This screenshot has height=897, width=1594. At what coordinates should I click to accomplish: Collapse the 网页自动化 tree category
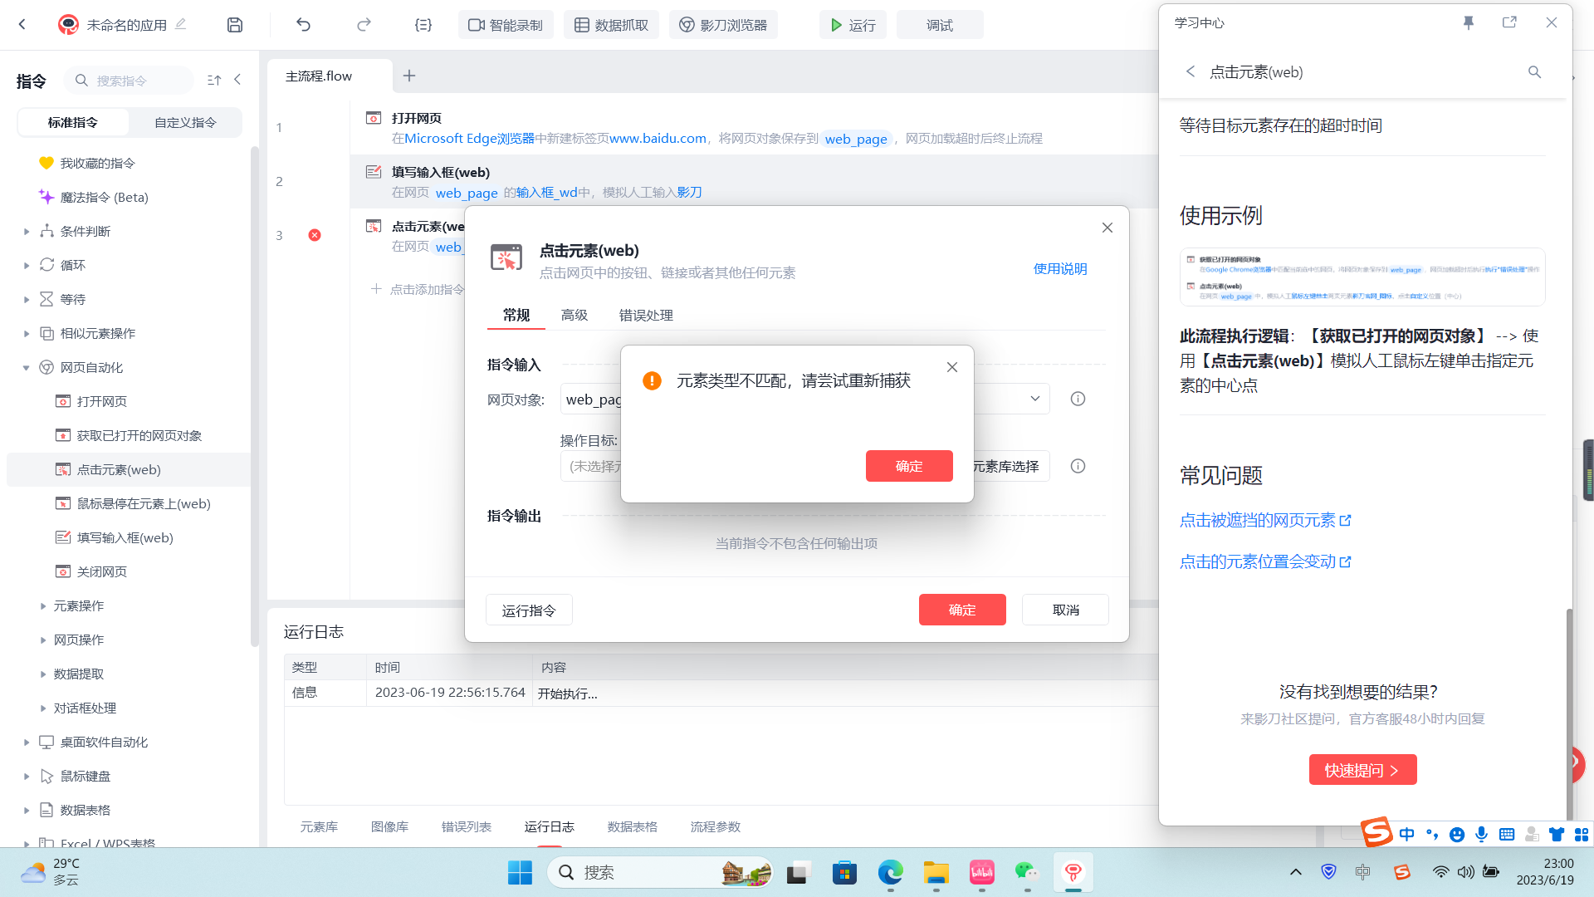(x=27, y=368)
